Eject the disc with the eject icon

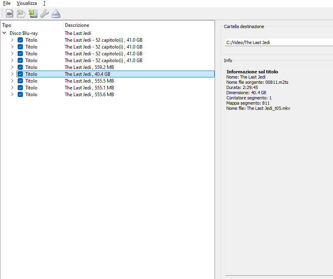coord(56,14)
